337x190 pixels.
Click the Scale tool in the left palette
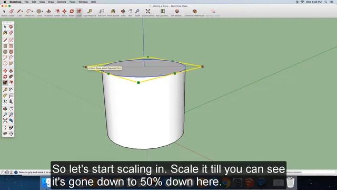pyautogui.click(x=5, y=82)
